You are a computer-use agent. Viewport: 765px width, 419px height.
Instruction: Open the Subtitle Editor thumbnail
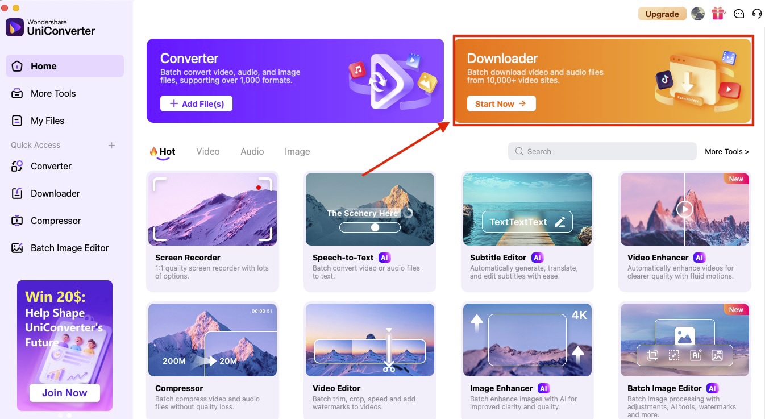(x=527, y=209)
